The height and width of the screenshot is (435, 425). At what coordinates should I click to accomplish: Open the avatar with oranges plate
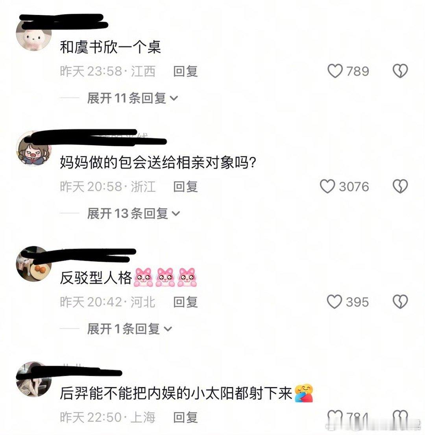34,264
